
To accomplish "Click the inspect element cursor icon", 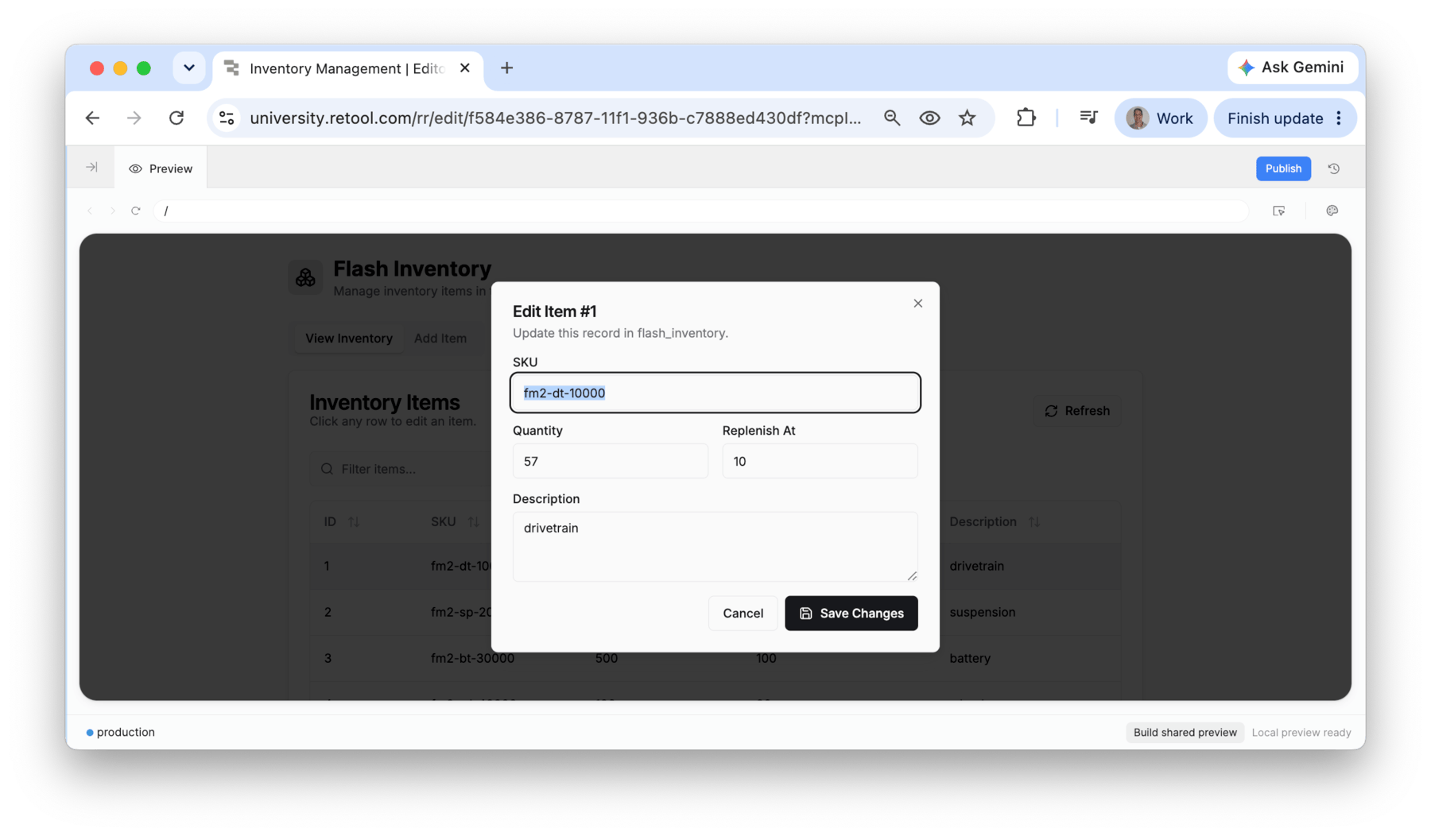I will click(x=1278, y=211).
